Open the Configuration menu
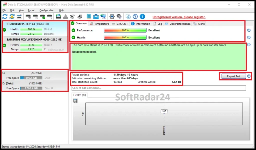The image size is (256, 150). (x=47, y=10)
